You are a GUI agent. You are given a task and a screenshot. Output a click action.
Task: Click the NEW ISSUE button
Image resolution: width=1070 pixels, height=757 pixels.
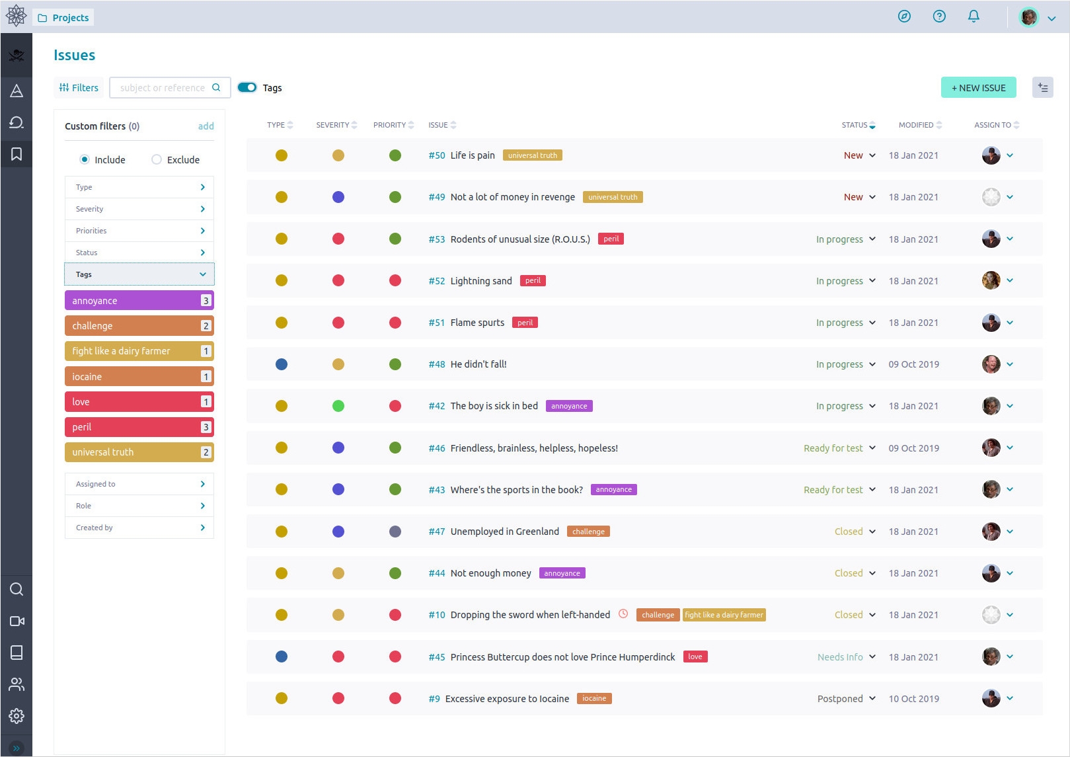click(979, 87)
